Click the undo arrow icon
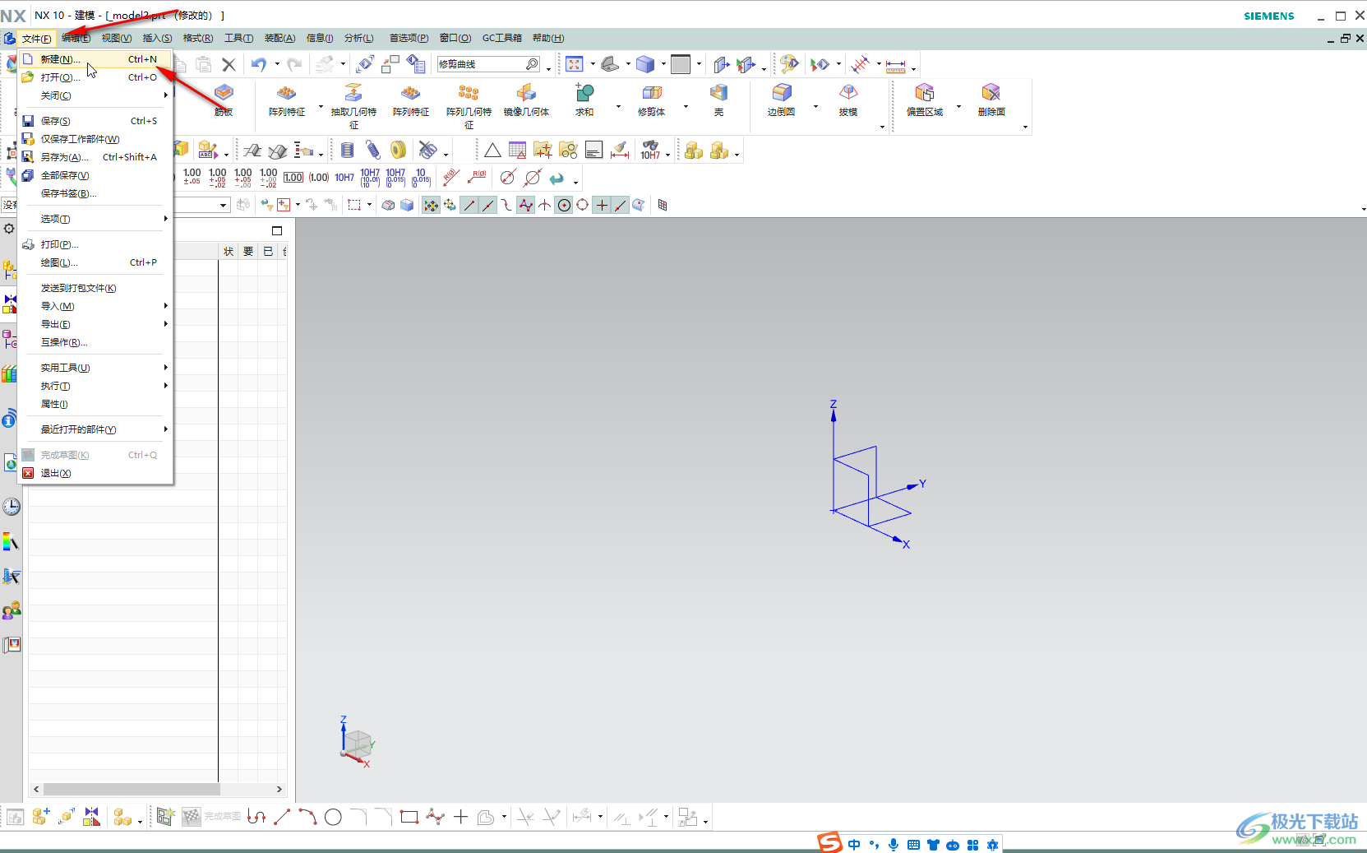1367x853 pixels. click(259, 64)
